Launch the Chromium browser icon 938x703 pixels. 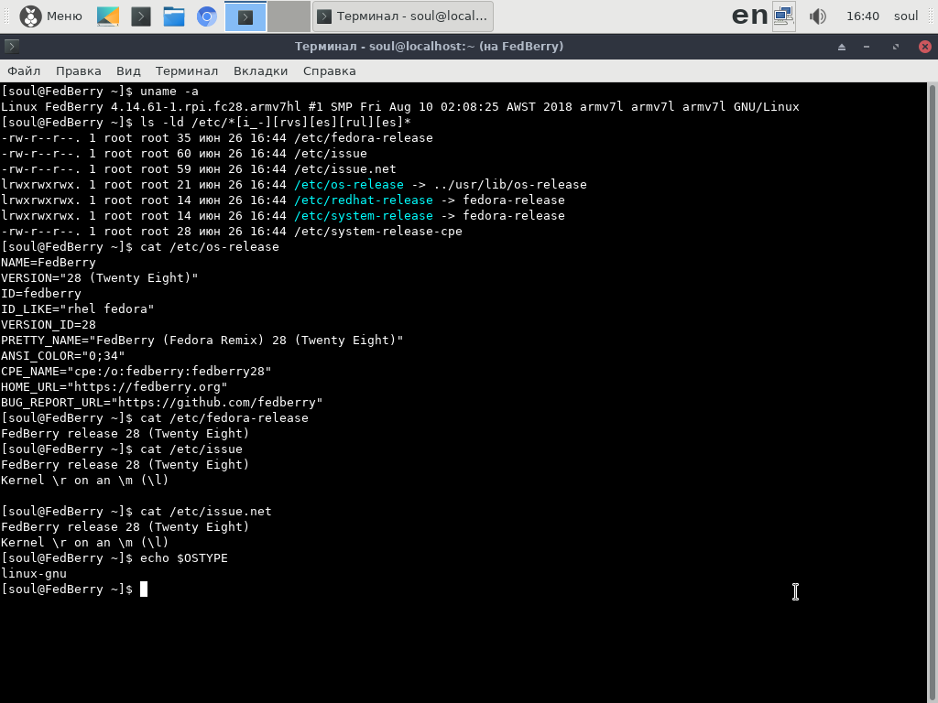207,16
